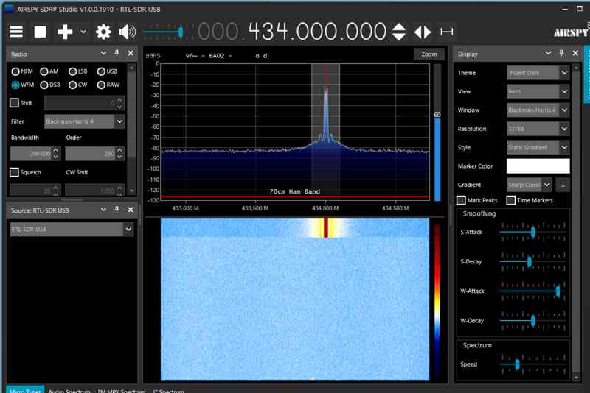Click the left-right tuning arrows icon
590x393 pixels.
coord(423,32)
